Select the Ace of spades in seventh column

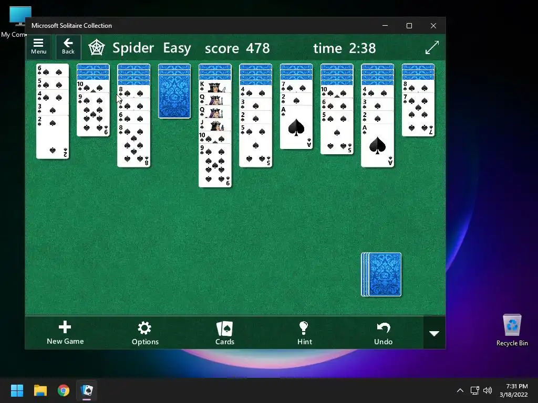296,127
